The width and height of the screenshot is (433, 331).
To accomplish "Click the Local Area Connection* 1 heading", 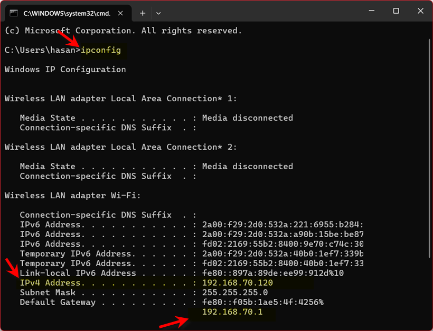I will [120, 99].
